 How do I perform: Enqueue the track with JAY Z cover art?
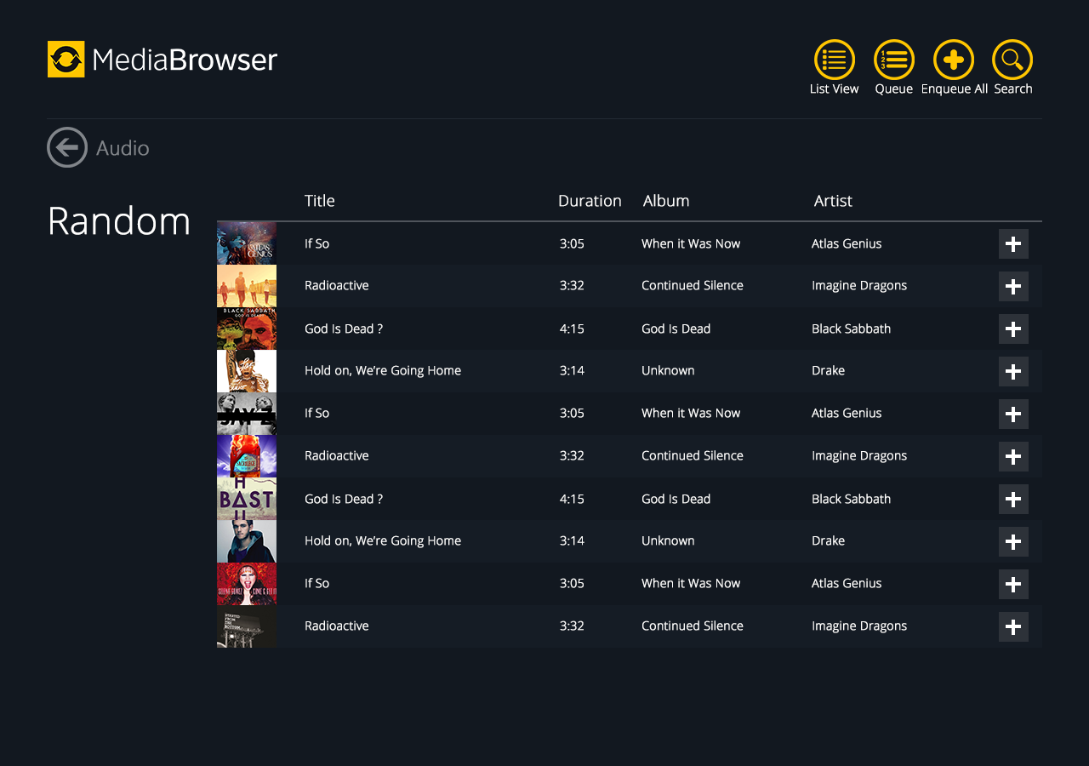1013,414
